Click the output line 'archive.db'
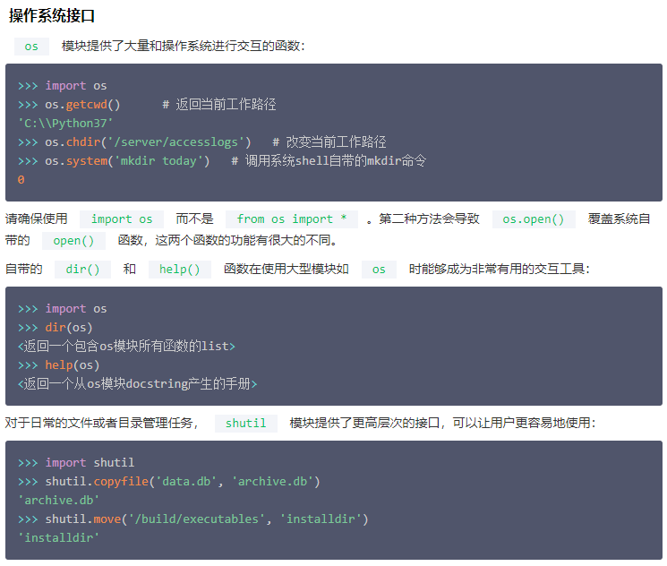667x566 pixels. (59, 500)
